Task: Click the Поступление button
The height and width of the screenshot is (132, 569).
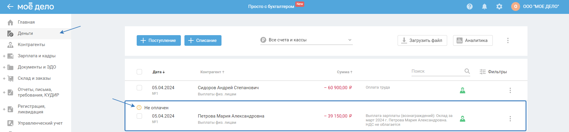Action: (x=159, y=40)
